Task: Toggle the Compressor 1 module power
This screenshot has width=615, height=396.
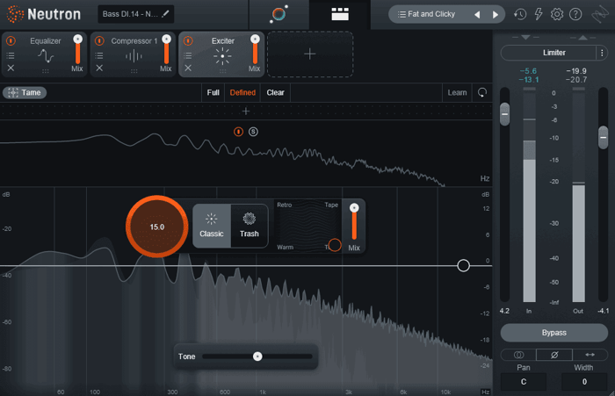Action: tap(99, 40)
